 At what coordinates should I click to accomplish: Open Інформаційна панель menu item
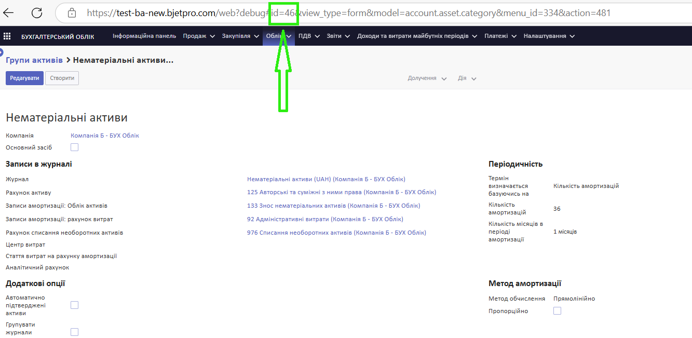tap(144, 36)
